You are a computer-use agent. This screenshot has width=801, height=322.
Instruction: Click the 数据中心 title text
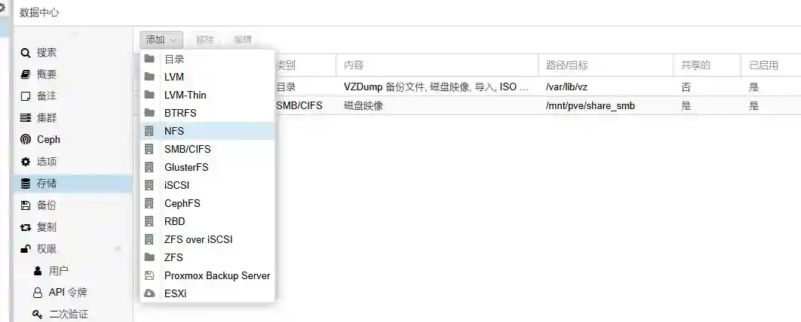[x=39, y=13]
